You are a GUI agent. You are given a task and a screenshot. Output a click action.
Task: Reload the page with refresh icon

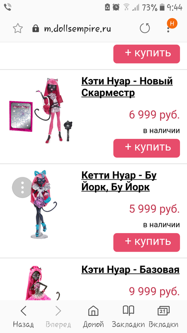[x=145, y=29]
